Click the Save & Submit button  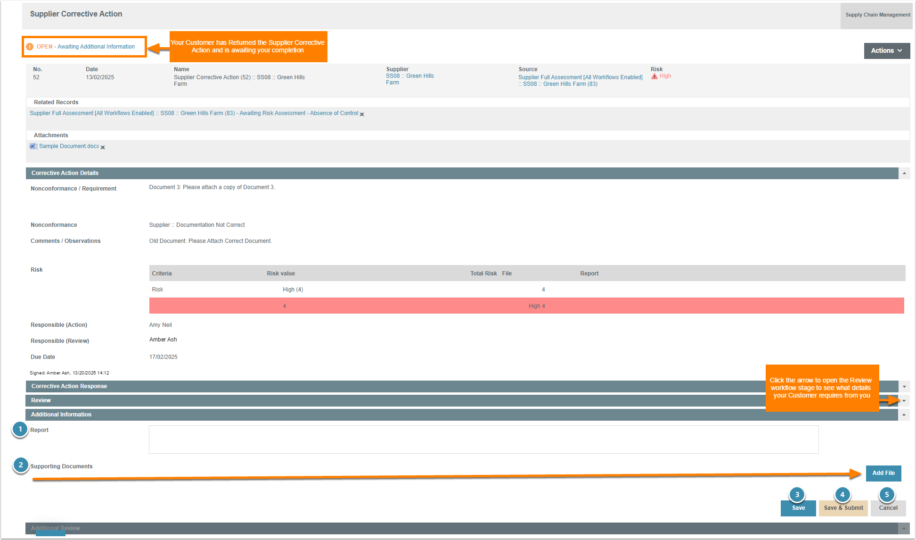843,508
